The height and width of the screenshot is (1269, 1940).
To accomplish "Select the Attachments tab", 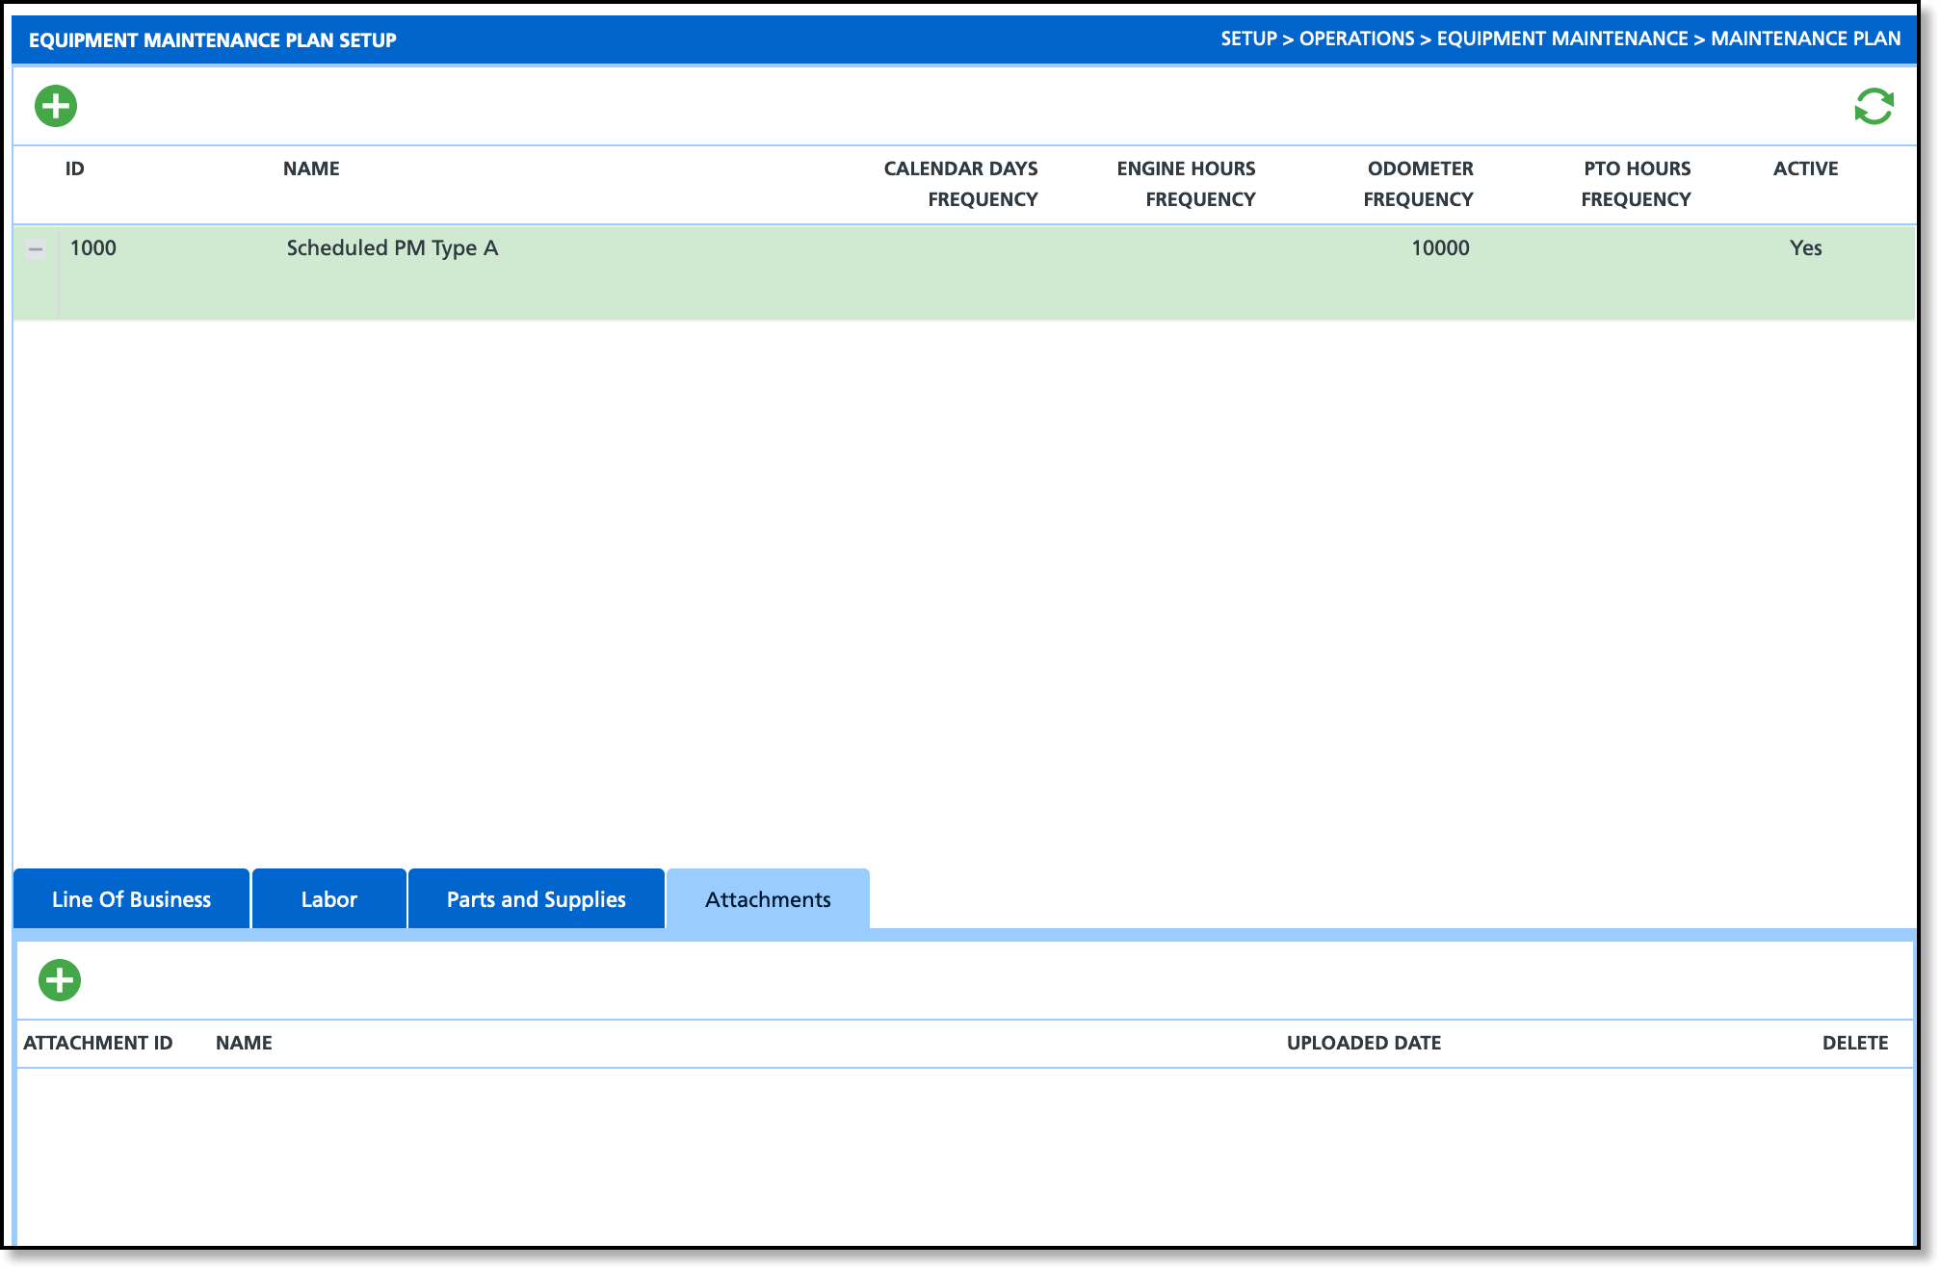I will tap(768, 899).
